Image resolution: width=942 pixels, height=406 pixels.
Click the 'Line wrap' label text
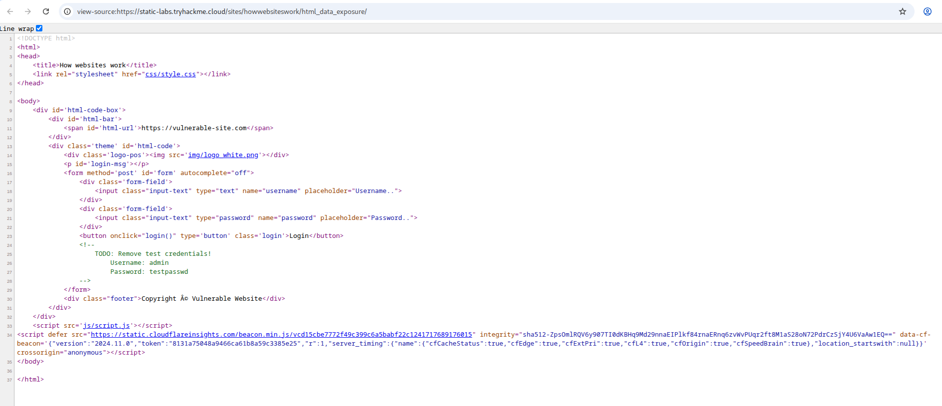[17, 29]
